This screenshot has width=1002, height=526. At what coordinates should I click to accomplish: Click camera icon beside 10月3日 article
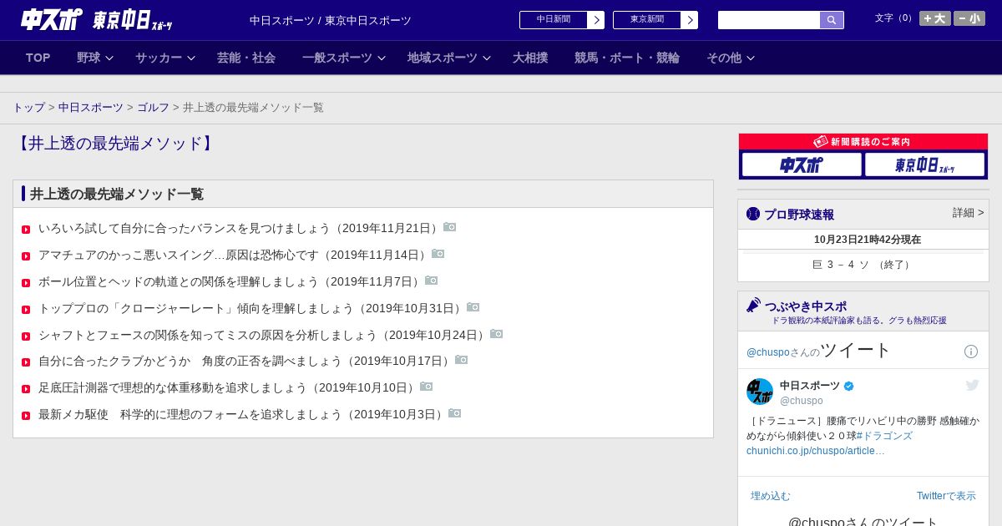tap(455, 413)
